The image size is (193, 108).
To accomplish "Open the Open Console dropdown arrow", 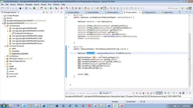I will (176, 93).
